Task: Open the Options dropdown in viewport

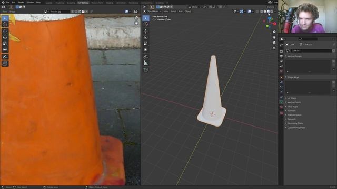Action: [x=272, y=7]
